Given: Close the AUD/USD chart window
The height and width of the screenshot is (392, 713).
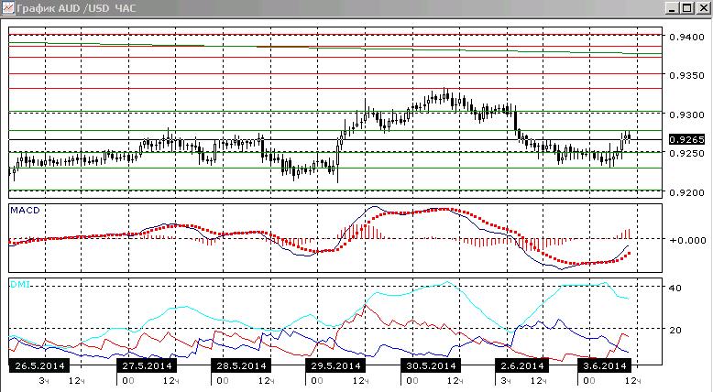Looking at the screenshot, I should tap(703, 8).
